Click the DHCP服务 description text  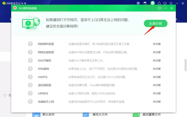pyautogui.click(x=86, y=61)
